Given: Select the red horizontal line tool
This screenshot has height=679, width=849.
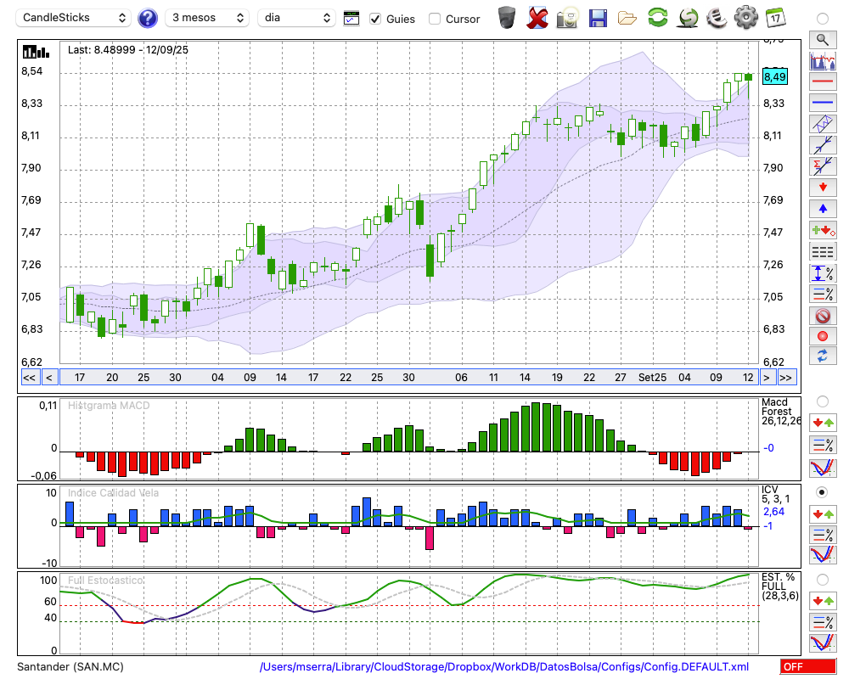Looking at the screenshot, I should (x=823, y=81).
